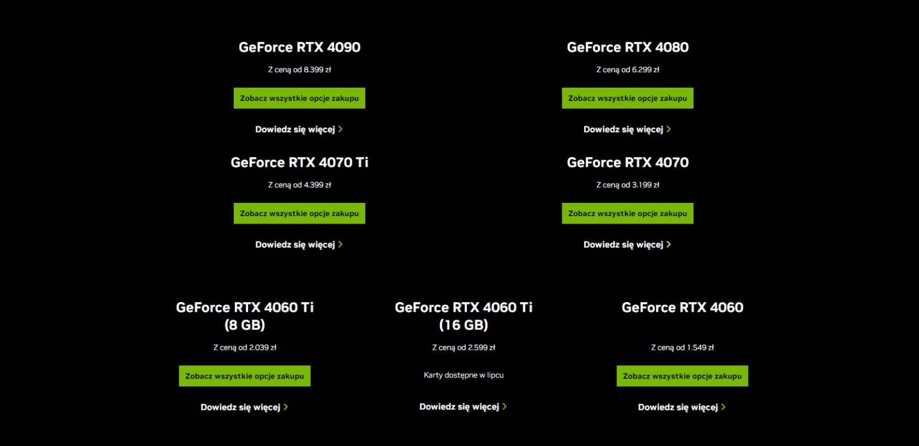The image size is (919, 446).
Task: View all buying options for RTX 4070
Action: pos(627,213)
